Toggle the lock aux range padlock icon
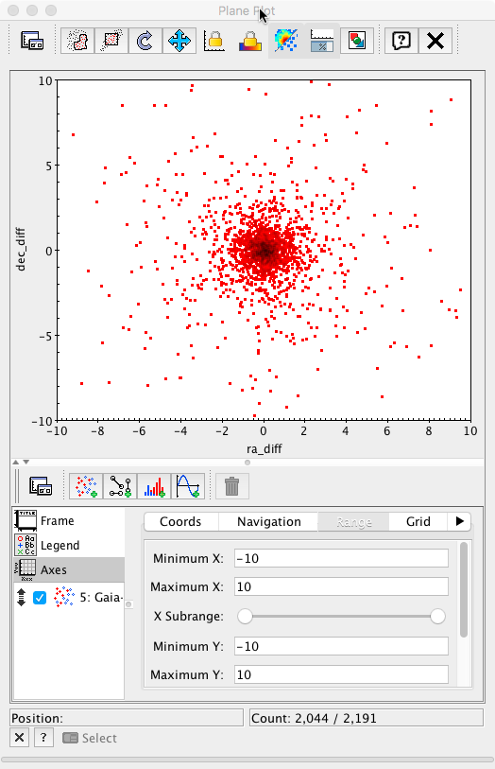Image resolution: width=495 pixels, height=769 pixels. point(250,41)
